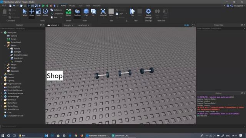Activate the Scale tool
The image size is (246, 138).
[x=38, y=12]
